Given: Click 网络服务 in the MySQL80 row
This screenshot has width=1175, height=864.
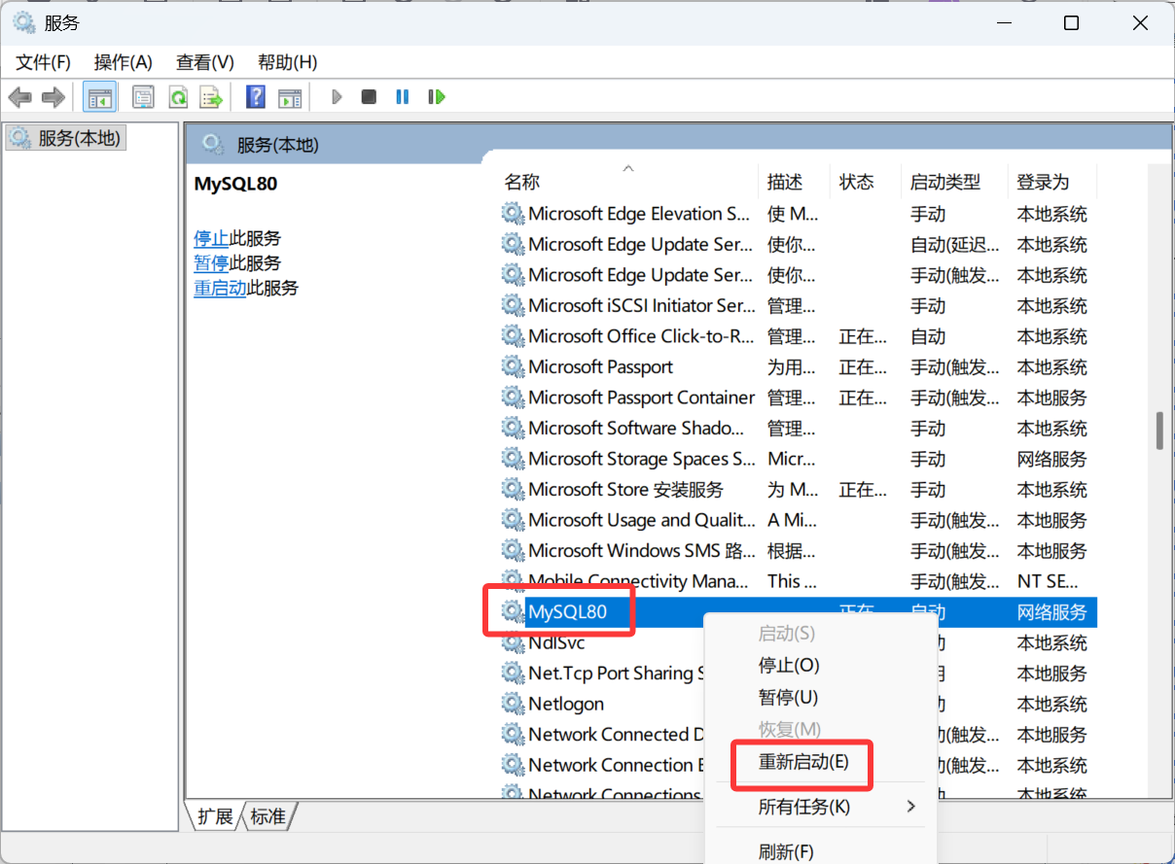Looking at the screenshot, I should 1051,612.
